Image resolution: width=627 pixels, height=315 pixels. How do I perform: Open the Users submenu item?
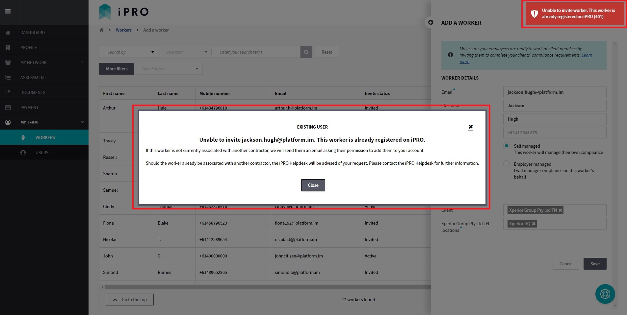click(44, 153)
